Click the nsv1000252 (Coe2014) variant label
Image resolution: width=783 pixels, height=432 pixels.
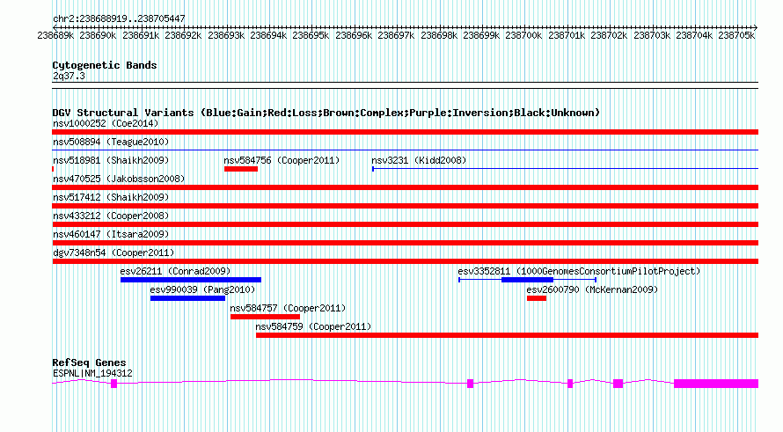coord(106,123)
